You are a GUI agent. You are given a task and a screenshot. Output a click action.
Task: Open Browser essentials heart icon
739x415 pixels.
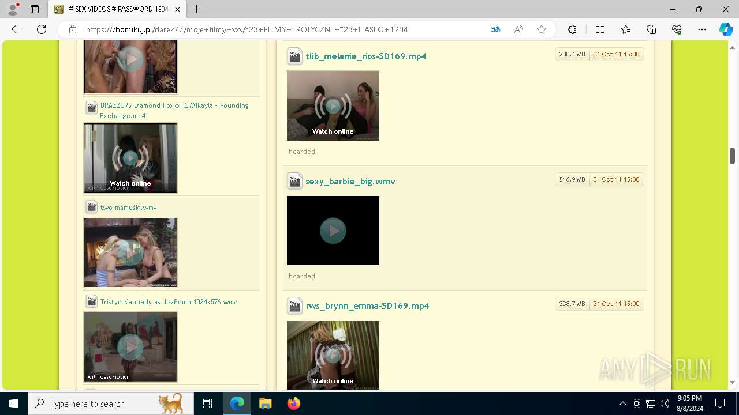(x=677, y=29)
